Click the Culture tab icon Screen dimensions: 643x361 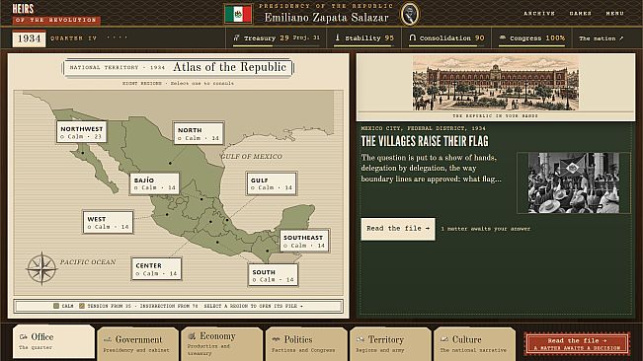pos(444,339)
